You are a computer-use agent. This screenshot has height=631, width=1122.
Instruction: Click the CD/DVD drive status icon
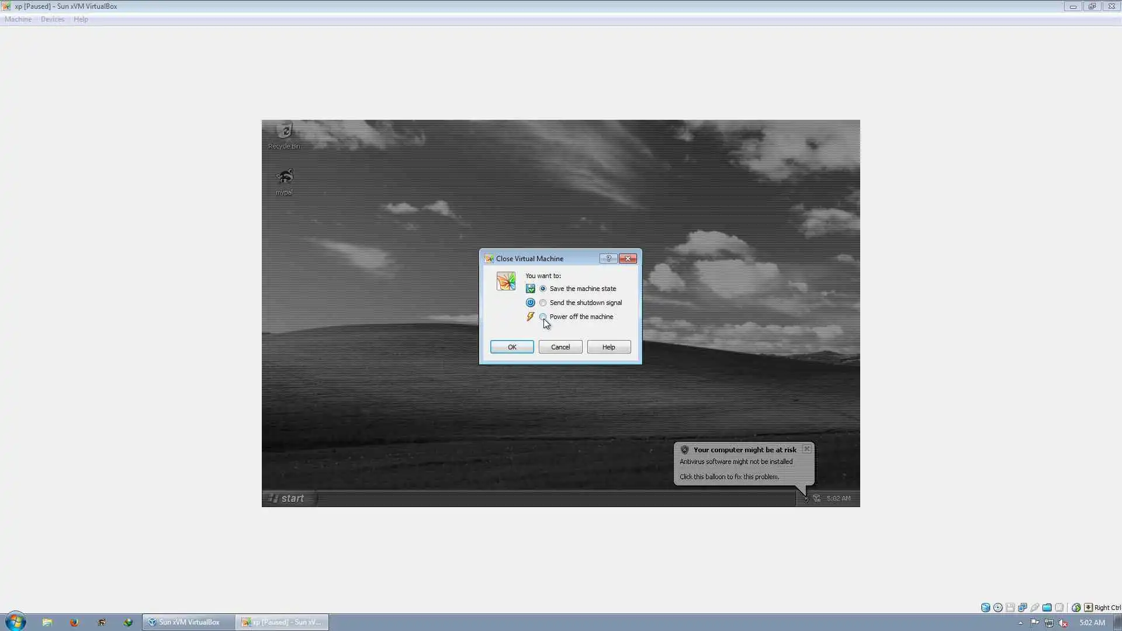998,608
